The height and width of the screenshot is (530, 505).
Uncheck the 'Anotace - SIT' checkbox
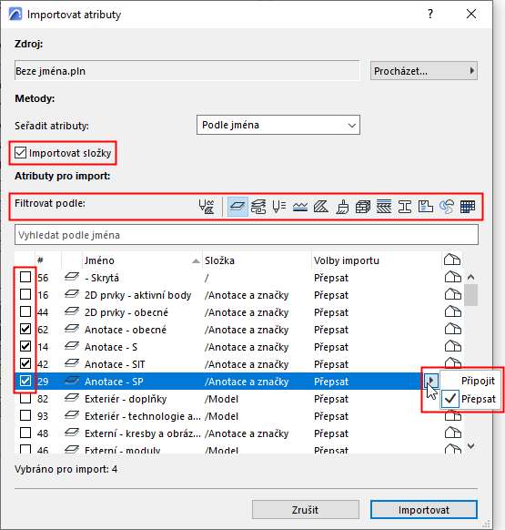[25, 363]
